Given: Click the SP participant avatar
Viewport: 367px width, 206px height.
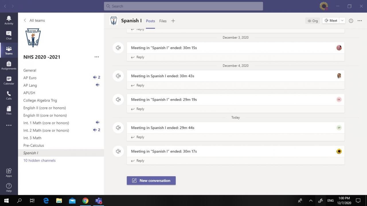Looking at the screenshot, I should point(339,128).
